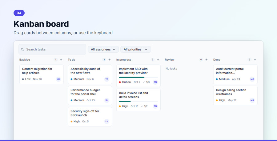Open Build invoice list and detail screens card
This screenshot has height=141, width=277.
138,100
